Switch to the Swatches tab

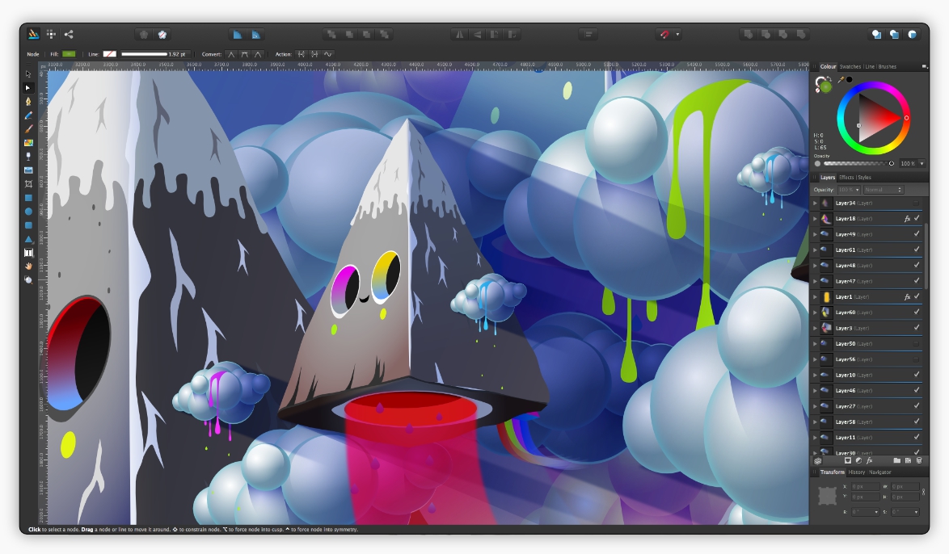(850, 66)
